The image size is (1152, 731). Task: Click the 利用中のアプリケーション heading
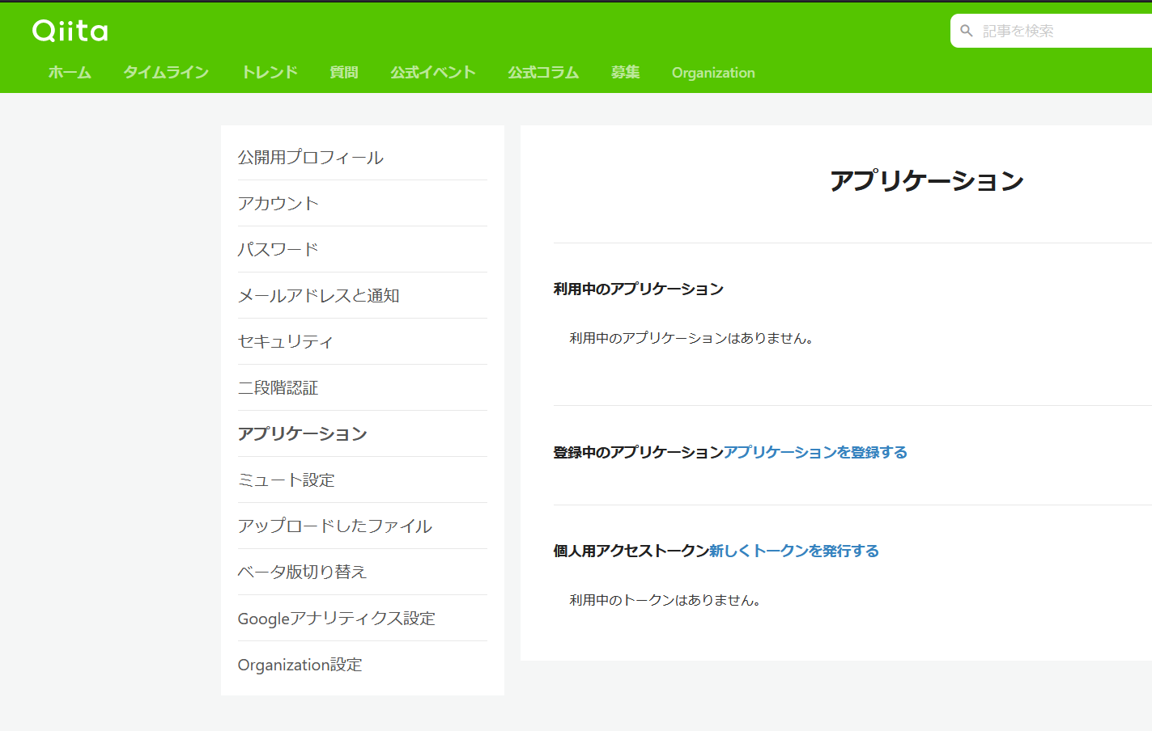point(639,289)
